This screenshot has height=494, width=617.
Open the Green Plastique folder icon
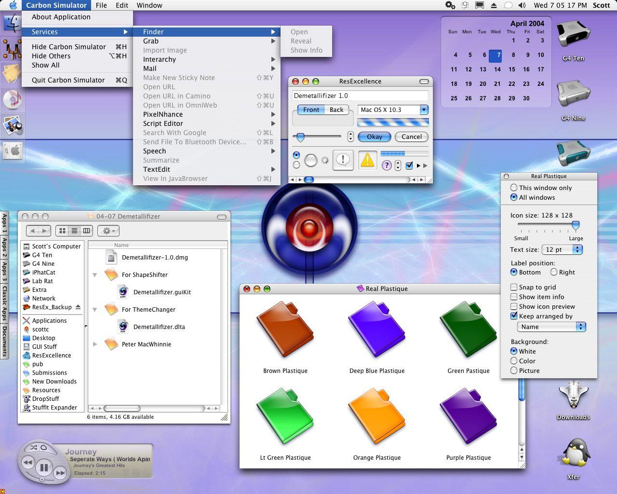click(468, 329)
